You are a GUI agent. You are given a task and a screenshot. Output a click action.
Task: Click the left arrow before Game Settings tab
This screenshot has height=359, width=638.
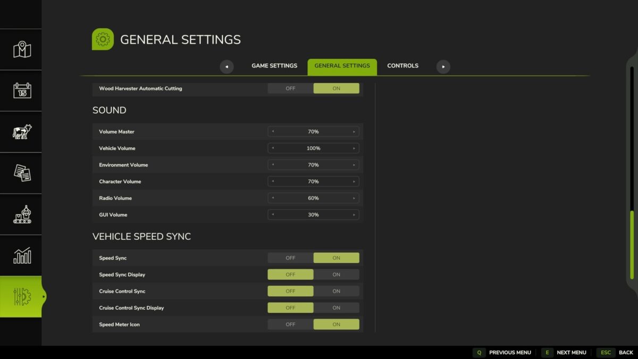point(226,66)
